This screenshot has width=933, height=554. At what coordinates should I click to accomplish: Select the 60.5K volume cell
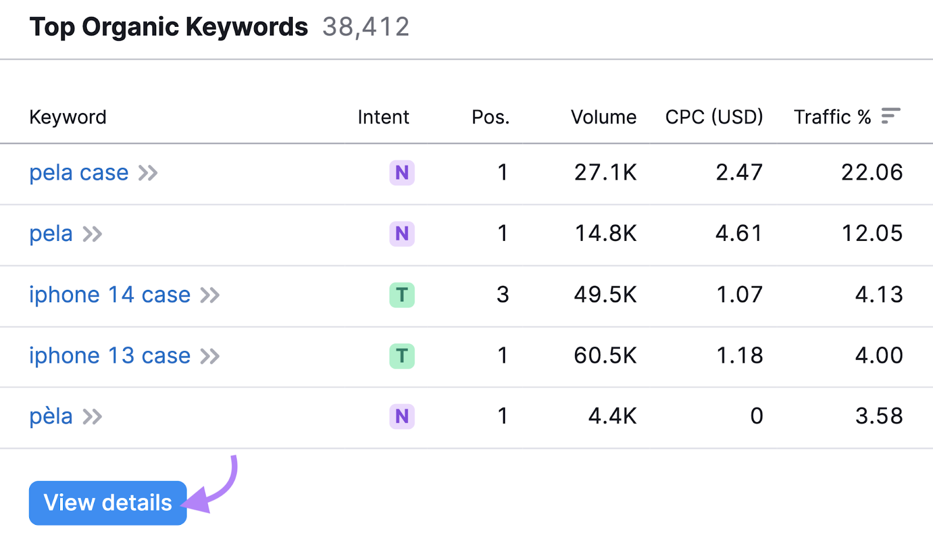pyautogui.click(x=605, y=355)
